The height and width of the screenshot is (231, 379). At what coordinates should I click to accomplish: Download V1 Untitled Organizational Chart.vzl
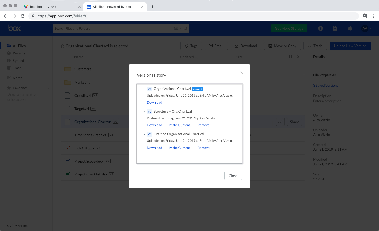coord(154,148)
